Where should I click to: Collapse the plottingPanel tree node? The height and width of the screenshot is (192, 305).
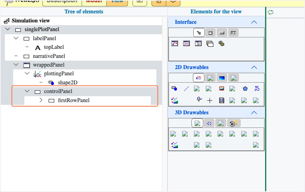click(x=27, y=73)
